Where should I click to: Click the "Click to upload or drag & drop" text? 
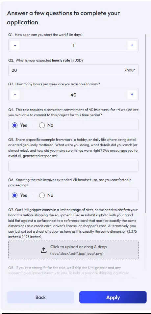point(79,247)
